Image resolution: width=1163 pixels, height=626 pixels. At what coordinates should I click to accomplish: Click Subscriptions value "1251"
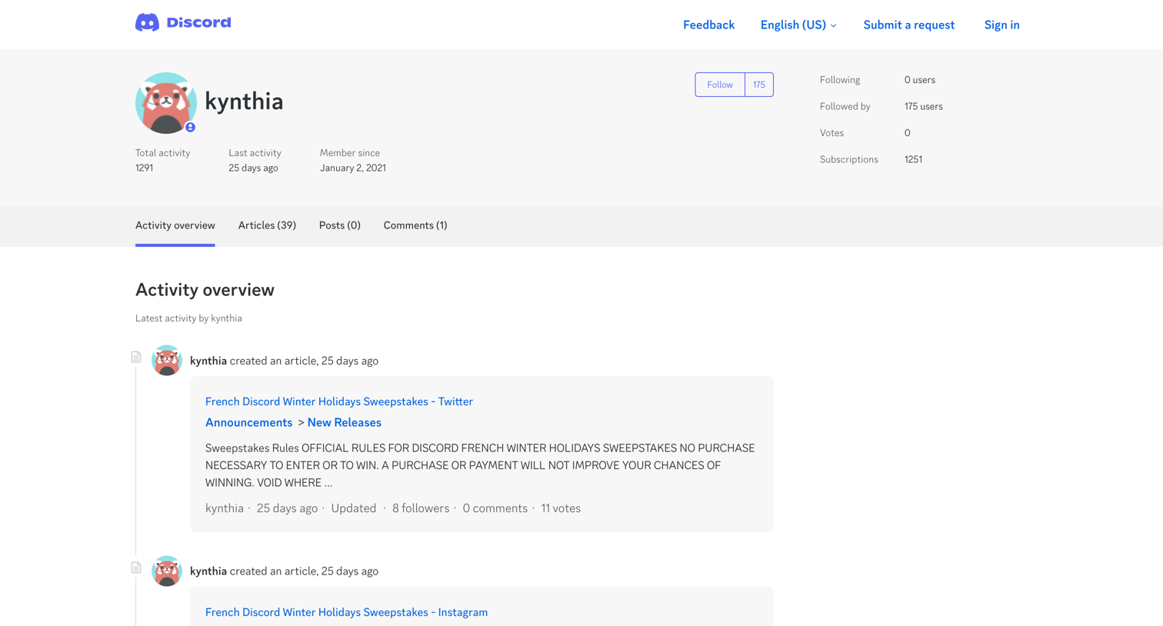pos(913,159)
